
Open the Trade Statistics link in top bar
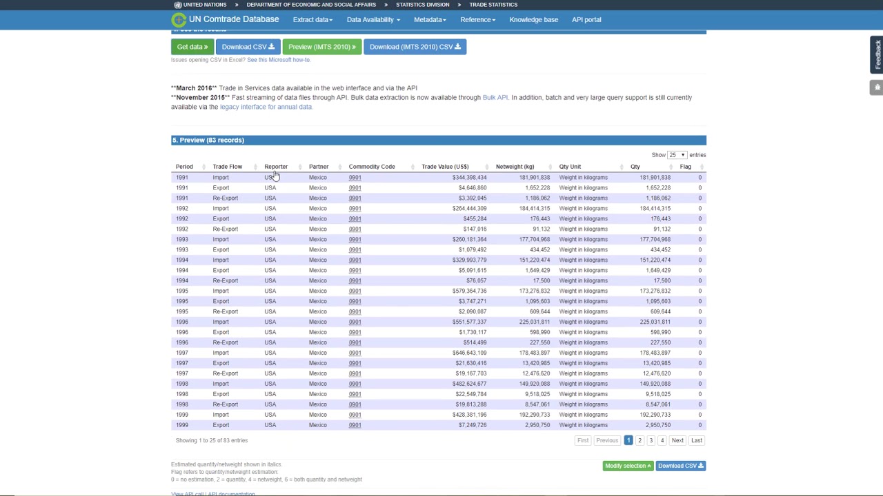tap(493, 5)
